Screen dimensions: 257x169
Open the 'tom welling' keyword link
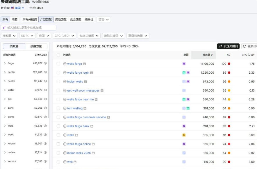click(x=75, y=108)
